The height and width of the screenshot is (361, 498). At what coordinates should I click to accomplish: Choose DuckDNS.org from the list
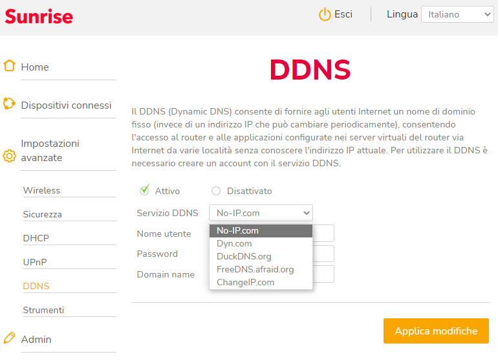[244, 256]
